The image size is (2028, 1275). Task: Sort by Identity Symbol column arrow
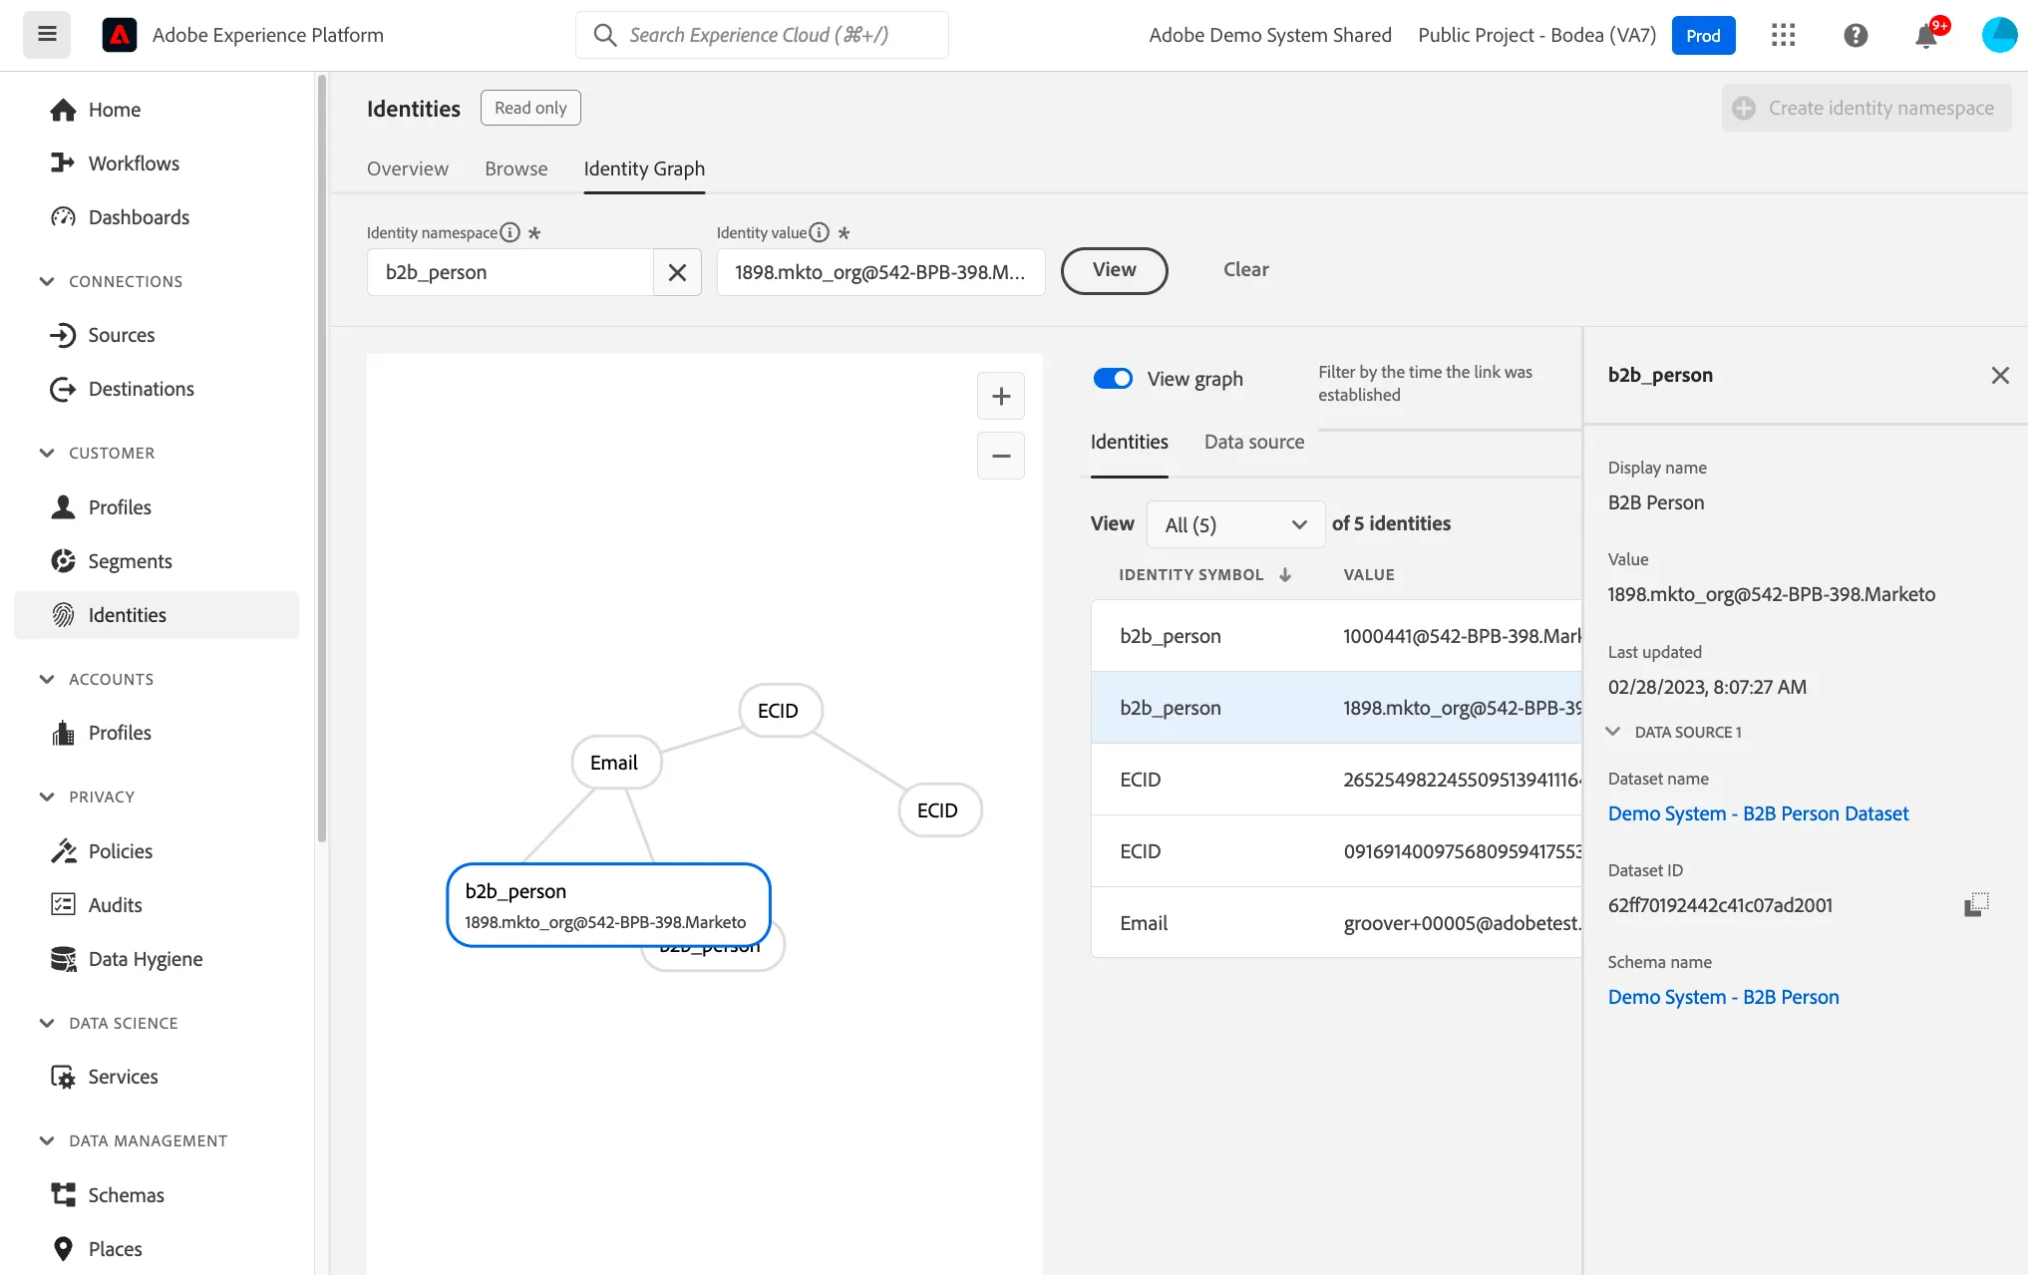1285,575
